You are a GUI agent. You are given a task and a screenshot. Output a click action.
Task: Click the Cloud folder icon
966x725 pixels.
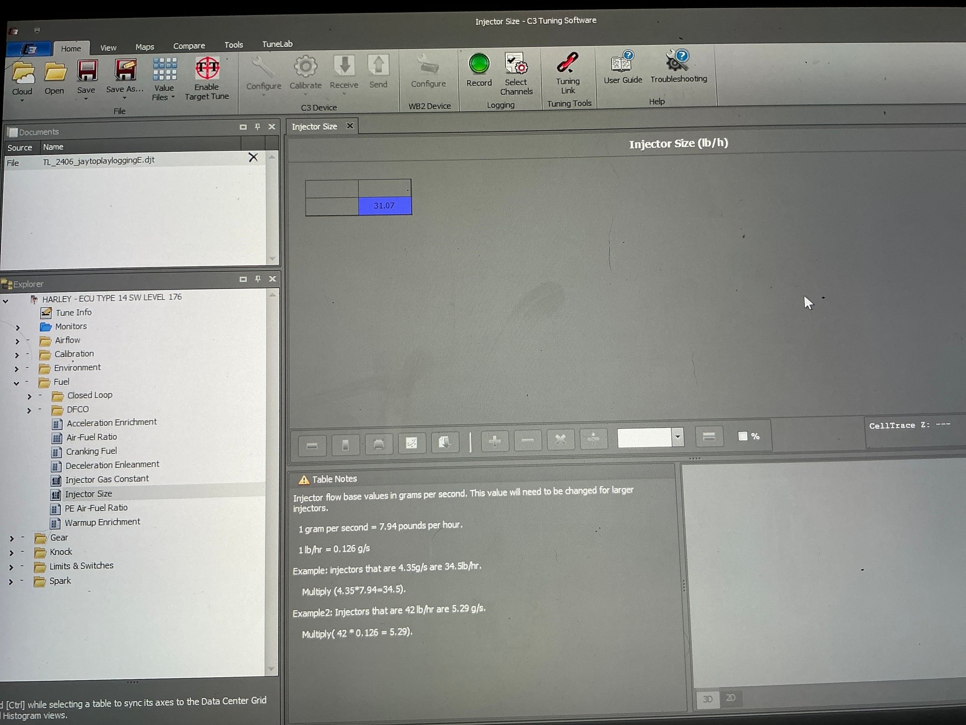(23, 73)
